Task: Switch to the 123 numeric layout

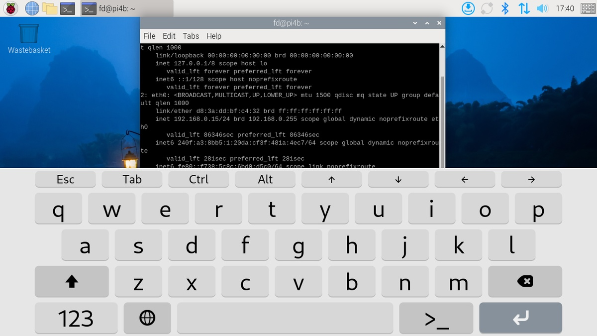Action: pos(76,318)
